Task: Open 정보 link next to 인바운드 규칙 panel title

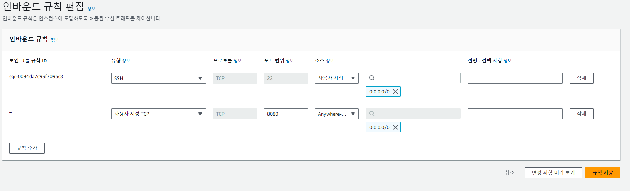Action: [55, 40]
